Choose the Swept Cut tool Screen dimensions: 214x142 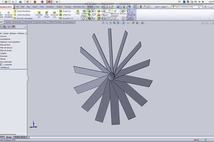[65, 11]
